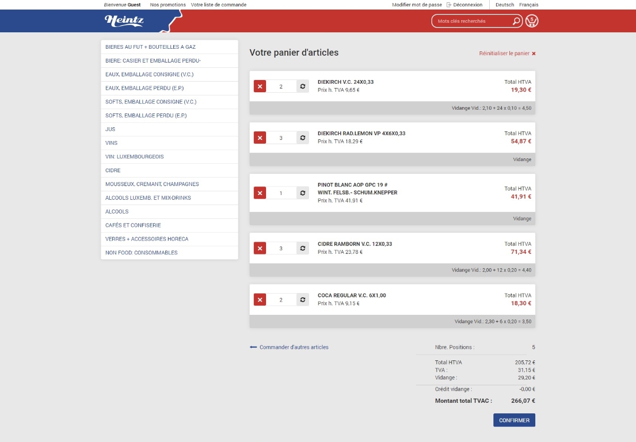Image resolution: width=636 pixels, height=442 pixels.
Task: Click the CONFIRMER button
Action: [514, 420]
